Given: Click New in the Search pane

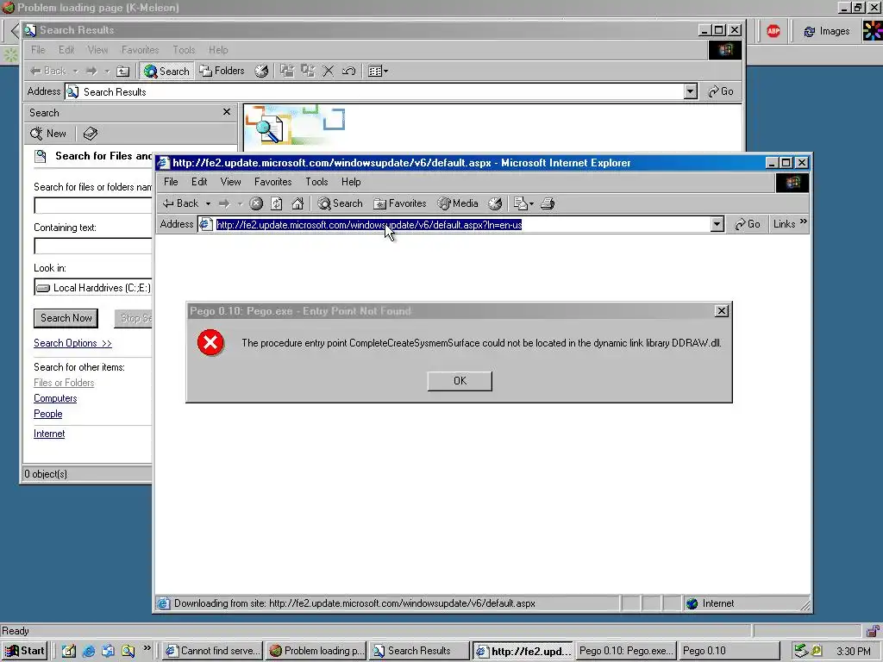Looking at the screenshot, I should click(48, 134).
